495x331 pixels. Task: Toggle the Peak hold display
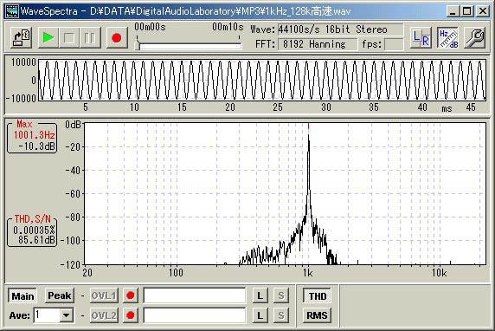click(x=60, y=295)
